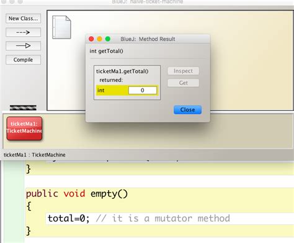Viewport: 294px width, 243px height.
Task: Click the Get button
Action: [x=183, y=83]
